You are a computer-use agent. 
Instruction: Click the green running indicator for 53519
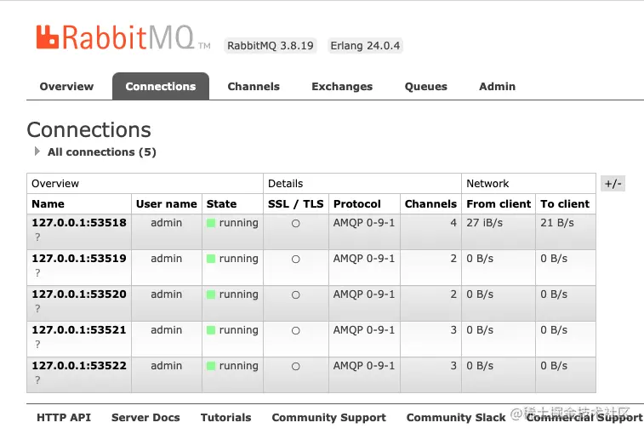point(211,259)
